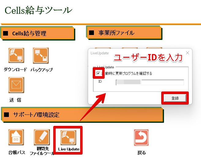
Task: Select the 台帳パス house icon
Action: (x=16, y=137)
